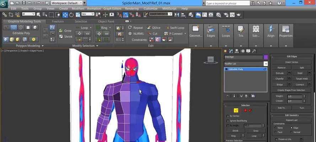The height and width of the screenshot is (142, 316).
Task: Select the Normal constraint radio button
Action: pos(291,132)
